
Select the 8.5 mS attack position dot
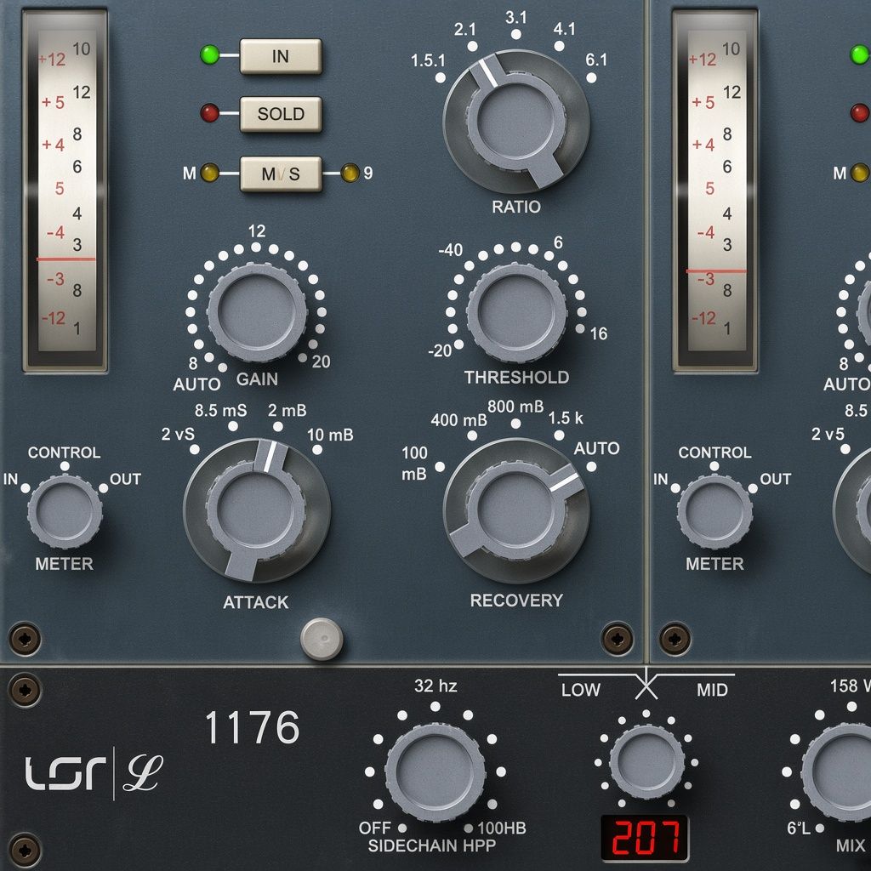point(233,426)
